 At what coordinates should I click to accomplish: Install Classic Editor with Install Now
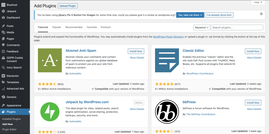(x=253, y=51)
